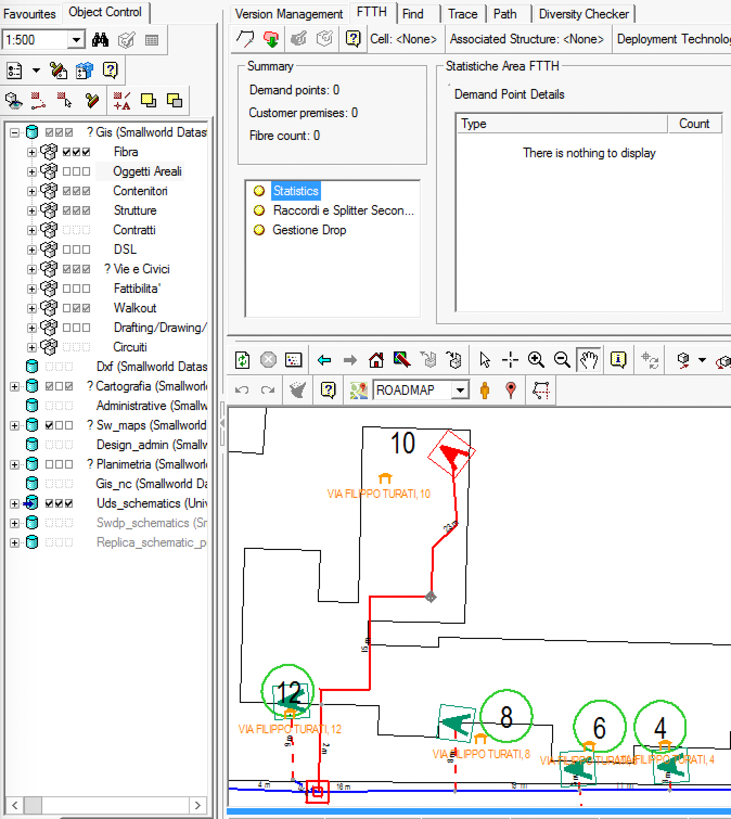Viewport: 731px width, 819px height.
Task: Switch to the Favourites tab
Action: 30,14
